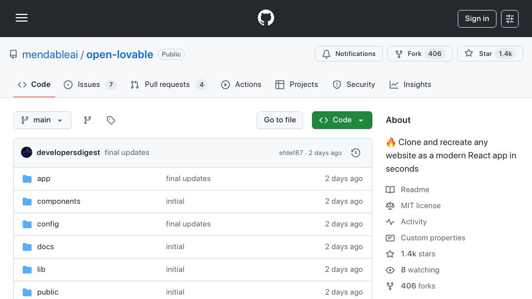The height and width of the screenshot is (299, 532).
Task: Click the Fork count 406 badge
Action: [x=434, y=54]
